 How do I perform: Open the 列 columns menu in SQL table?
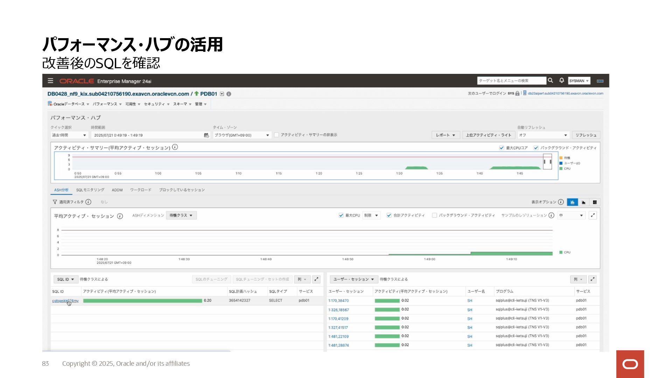[x=302, y=279]
